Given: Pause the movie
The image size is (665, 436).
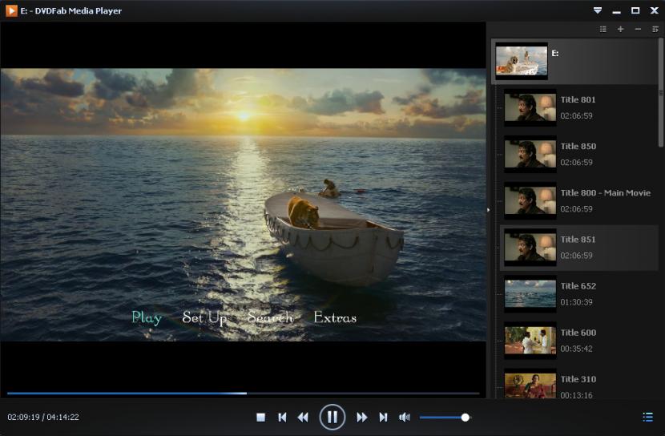Looking at the screenshot, I should click(x=332, y=417).
